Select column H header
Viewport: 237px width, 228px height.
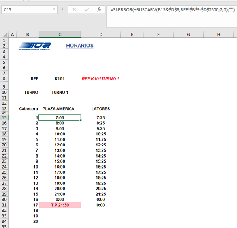[218, 35]
